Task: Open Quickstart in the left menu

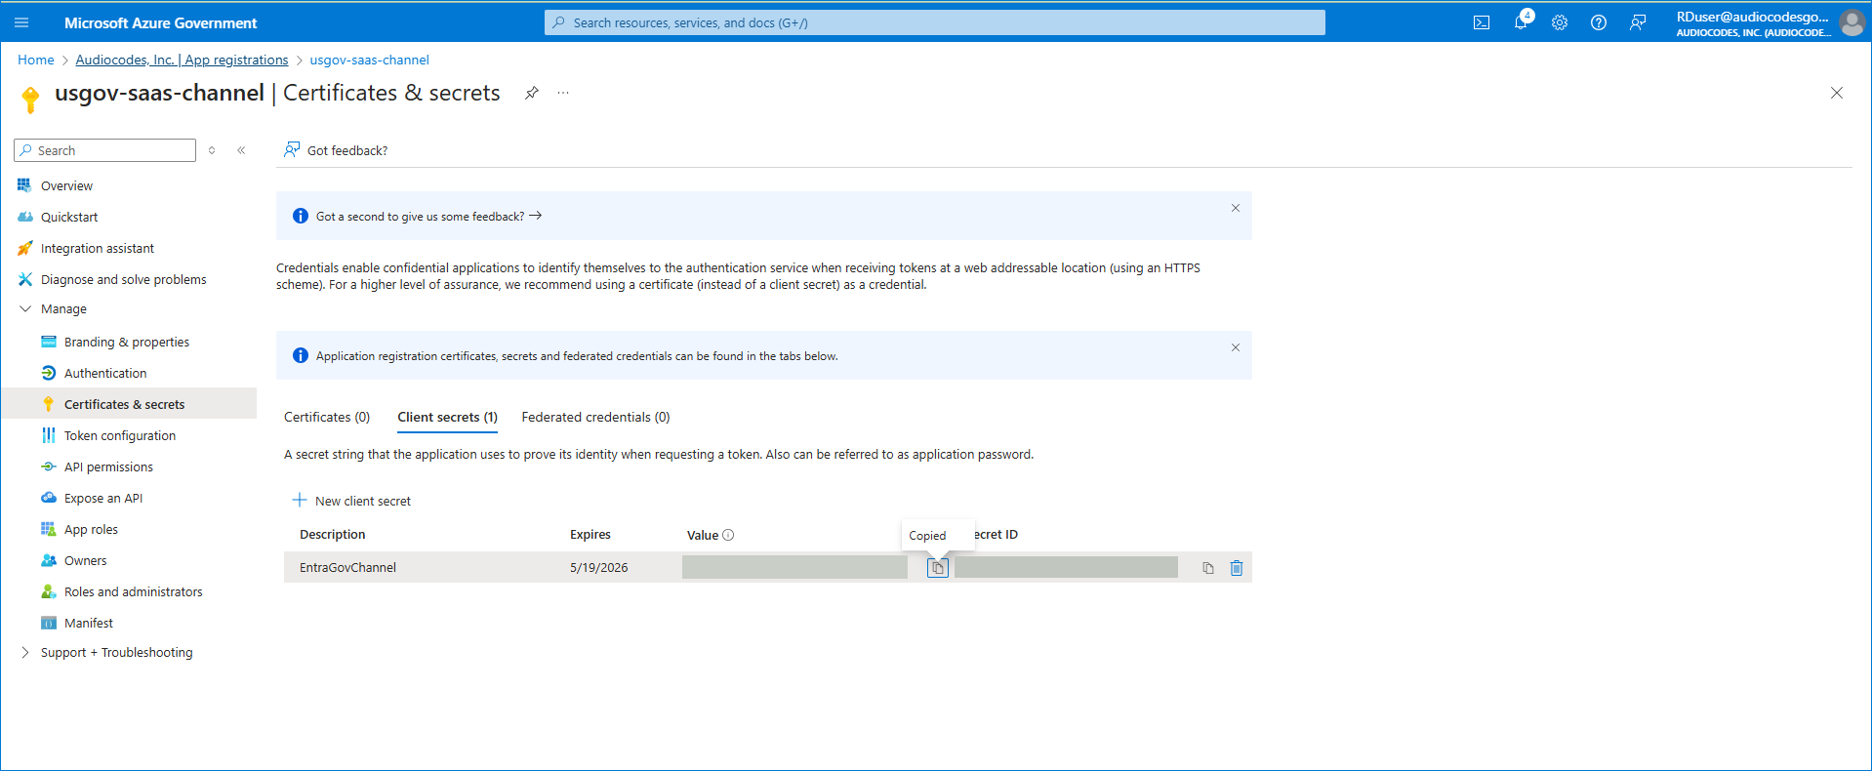Action: point(69,217)
